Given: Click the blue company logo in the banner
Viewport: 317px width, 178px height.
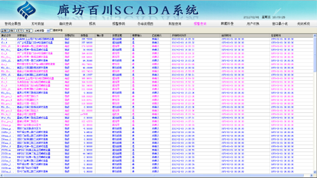Looking at the screenshot, I should 26,10.
